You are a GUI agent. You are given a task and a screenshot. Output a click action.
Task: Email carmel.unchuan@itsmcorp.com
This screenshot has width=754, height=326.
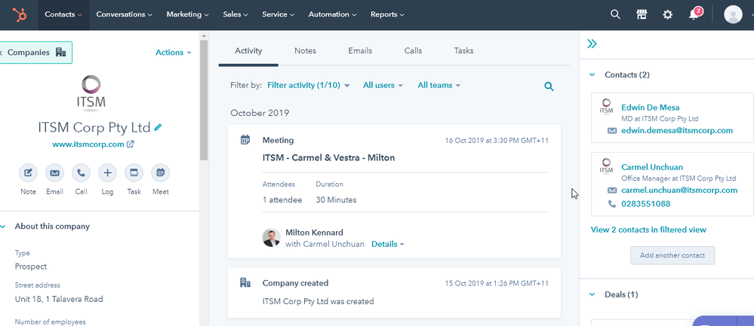pos(679,190)
